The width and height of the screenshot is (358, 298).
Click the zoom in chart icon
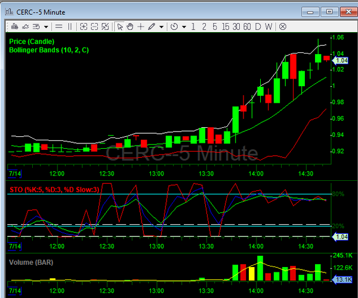[84, 26]
